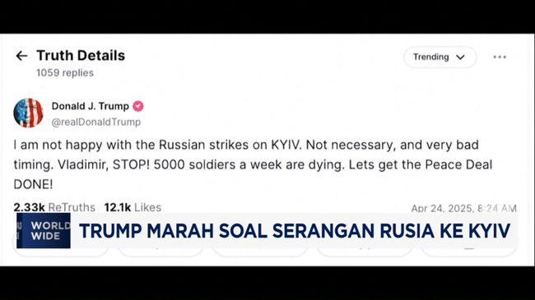The image size is (535, 300).
Task: Click the @realDonaldTrump handle
Action: point(95,122)
